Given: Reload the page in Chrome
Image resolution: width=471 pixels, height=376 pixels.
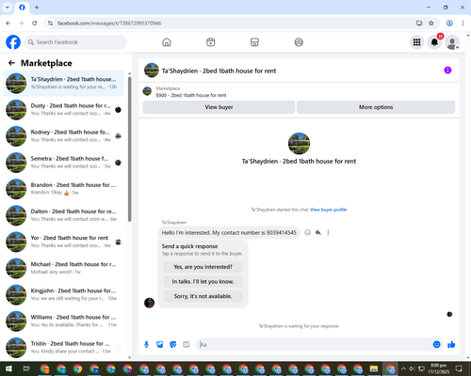Looking at the screenshot, I should coord(35,23).
